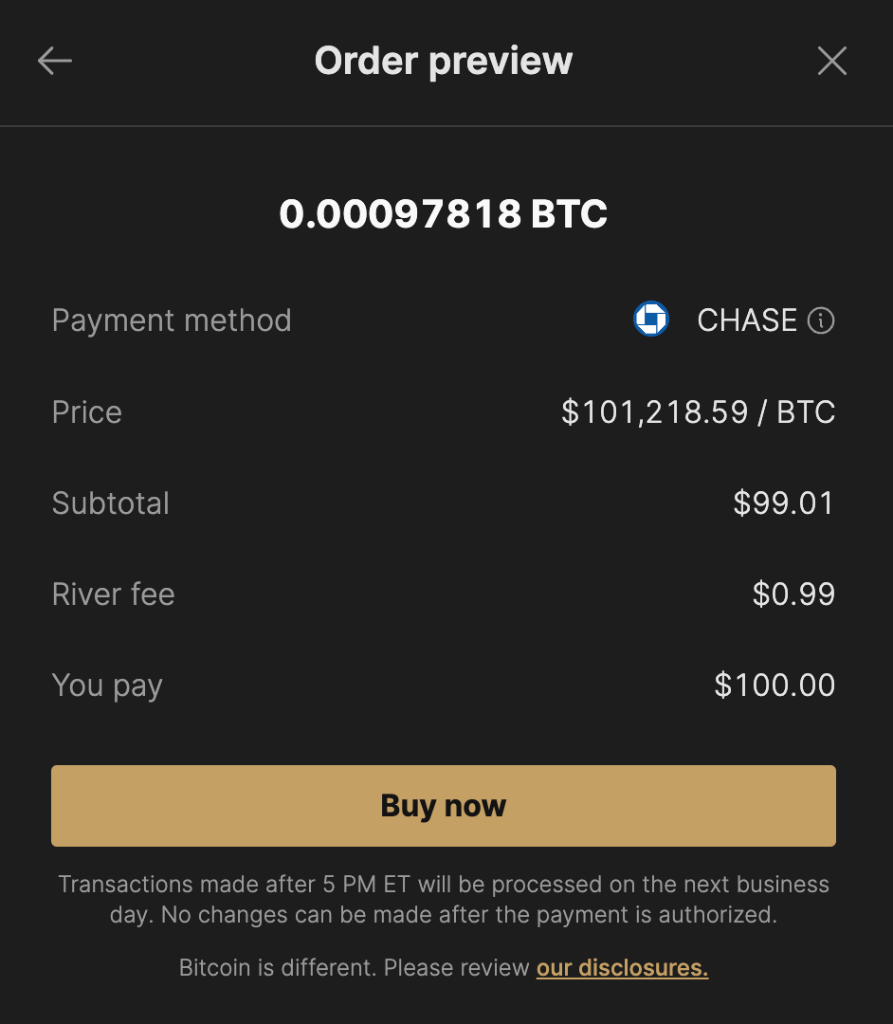Click the 5 PM ET processing notice text
Image resolution: width=893 pixels, height=1024 pixels.
[x=444, y=899]
